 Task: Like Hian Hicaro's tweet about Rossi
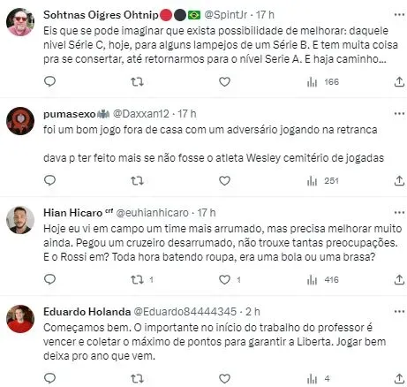(224, 279)
